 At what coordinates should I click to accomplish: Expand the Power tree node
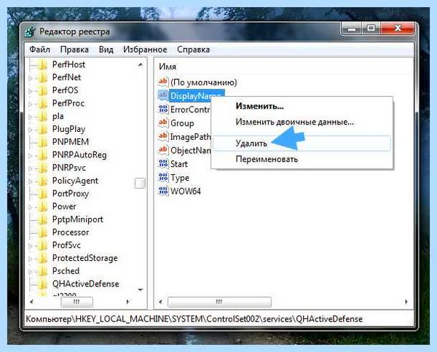tap(31, 207)
